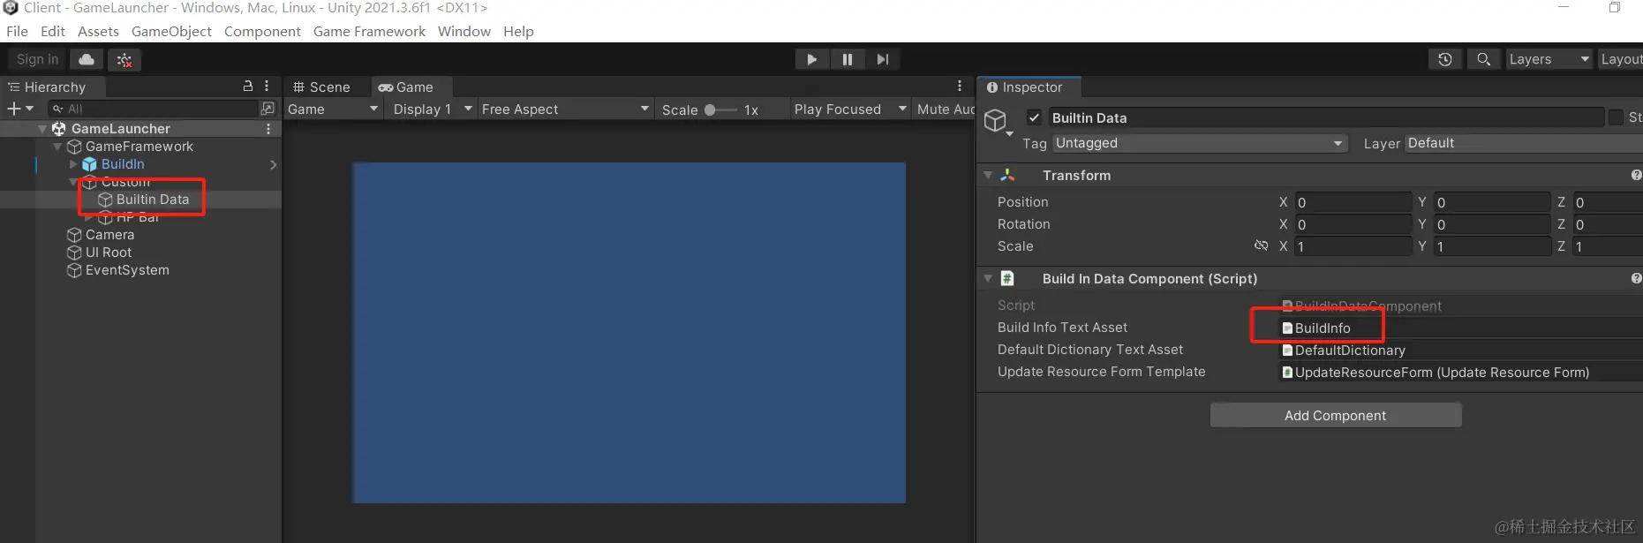
Task: Click the Hierarchy search-by-type icon
Action: (x=268, y=109)
